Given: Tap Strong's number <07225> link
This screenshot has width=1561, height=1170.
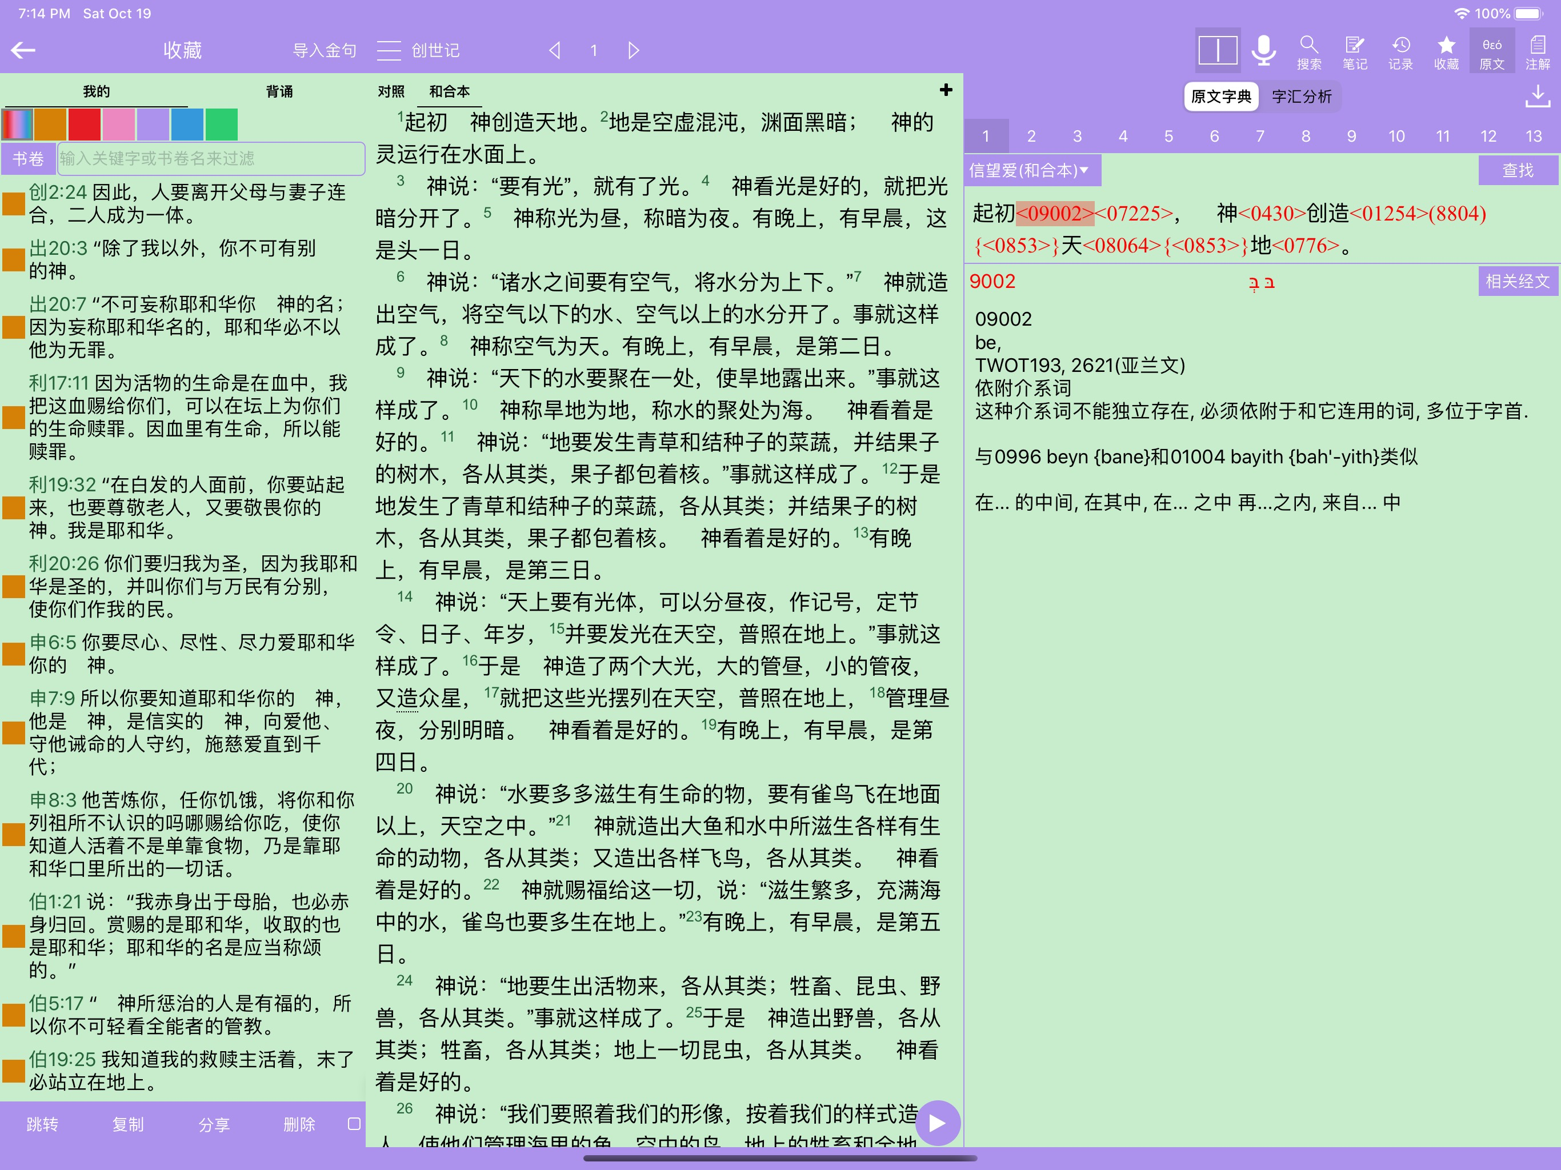Looking at the screenshot, I should 1134,213.
